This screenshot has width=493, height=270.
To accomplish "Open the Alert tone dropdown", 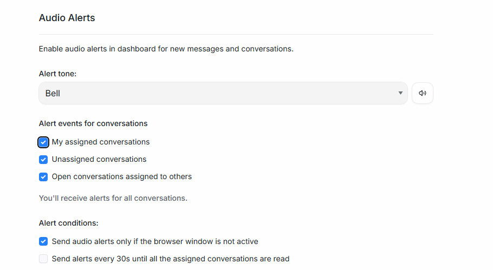I will 223,93.
